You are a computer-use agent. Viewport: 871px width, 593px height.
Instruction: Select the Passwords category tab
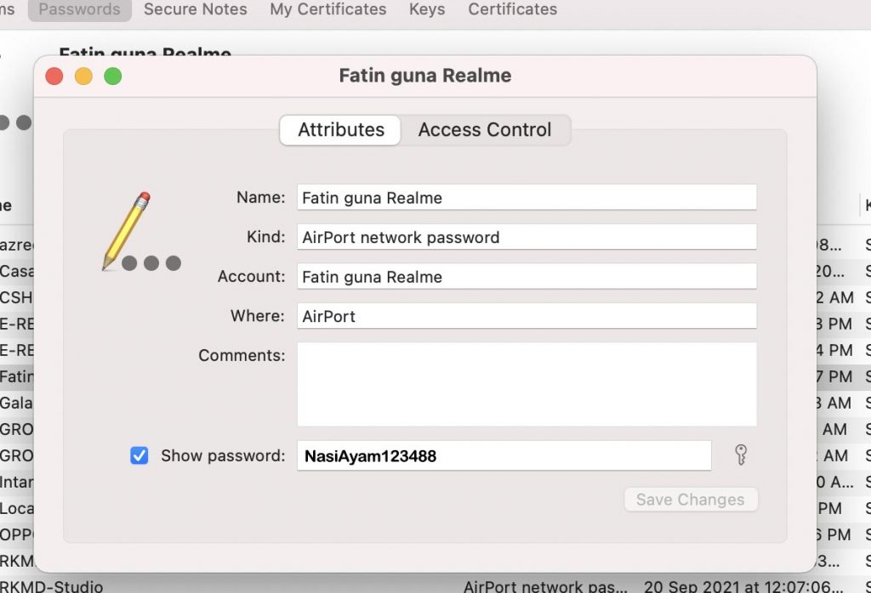tap(79, 9)
